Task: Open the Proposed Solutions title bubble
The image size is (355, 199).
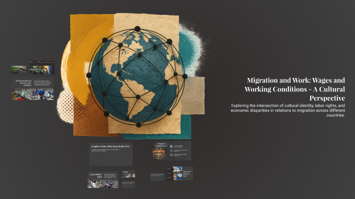Action: 161,145
